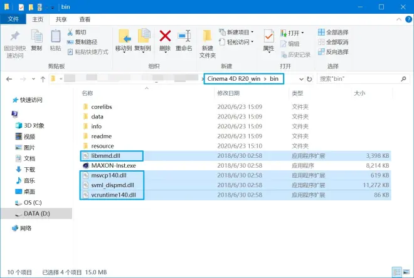Screen dimensions: 414x278
Task: Open the recent locations dropdown arrow
Action: 33,79
